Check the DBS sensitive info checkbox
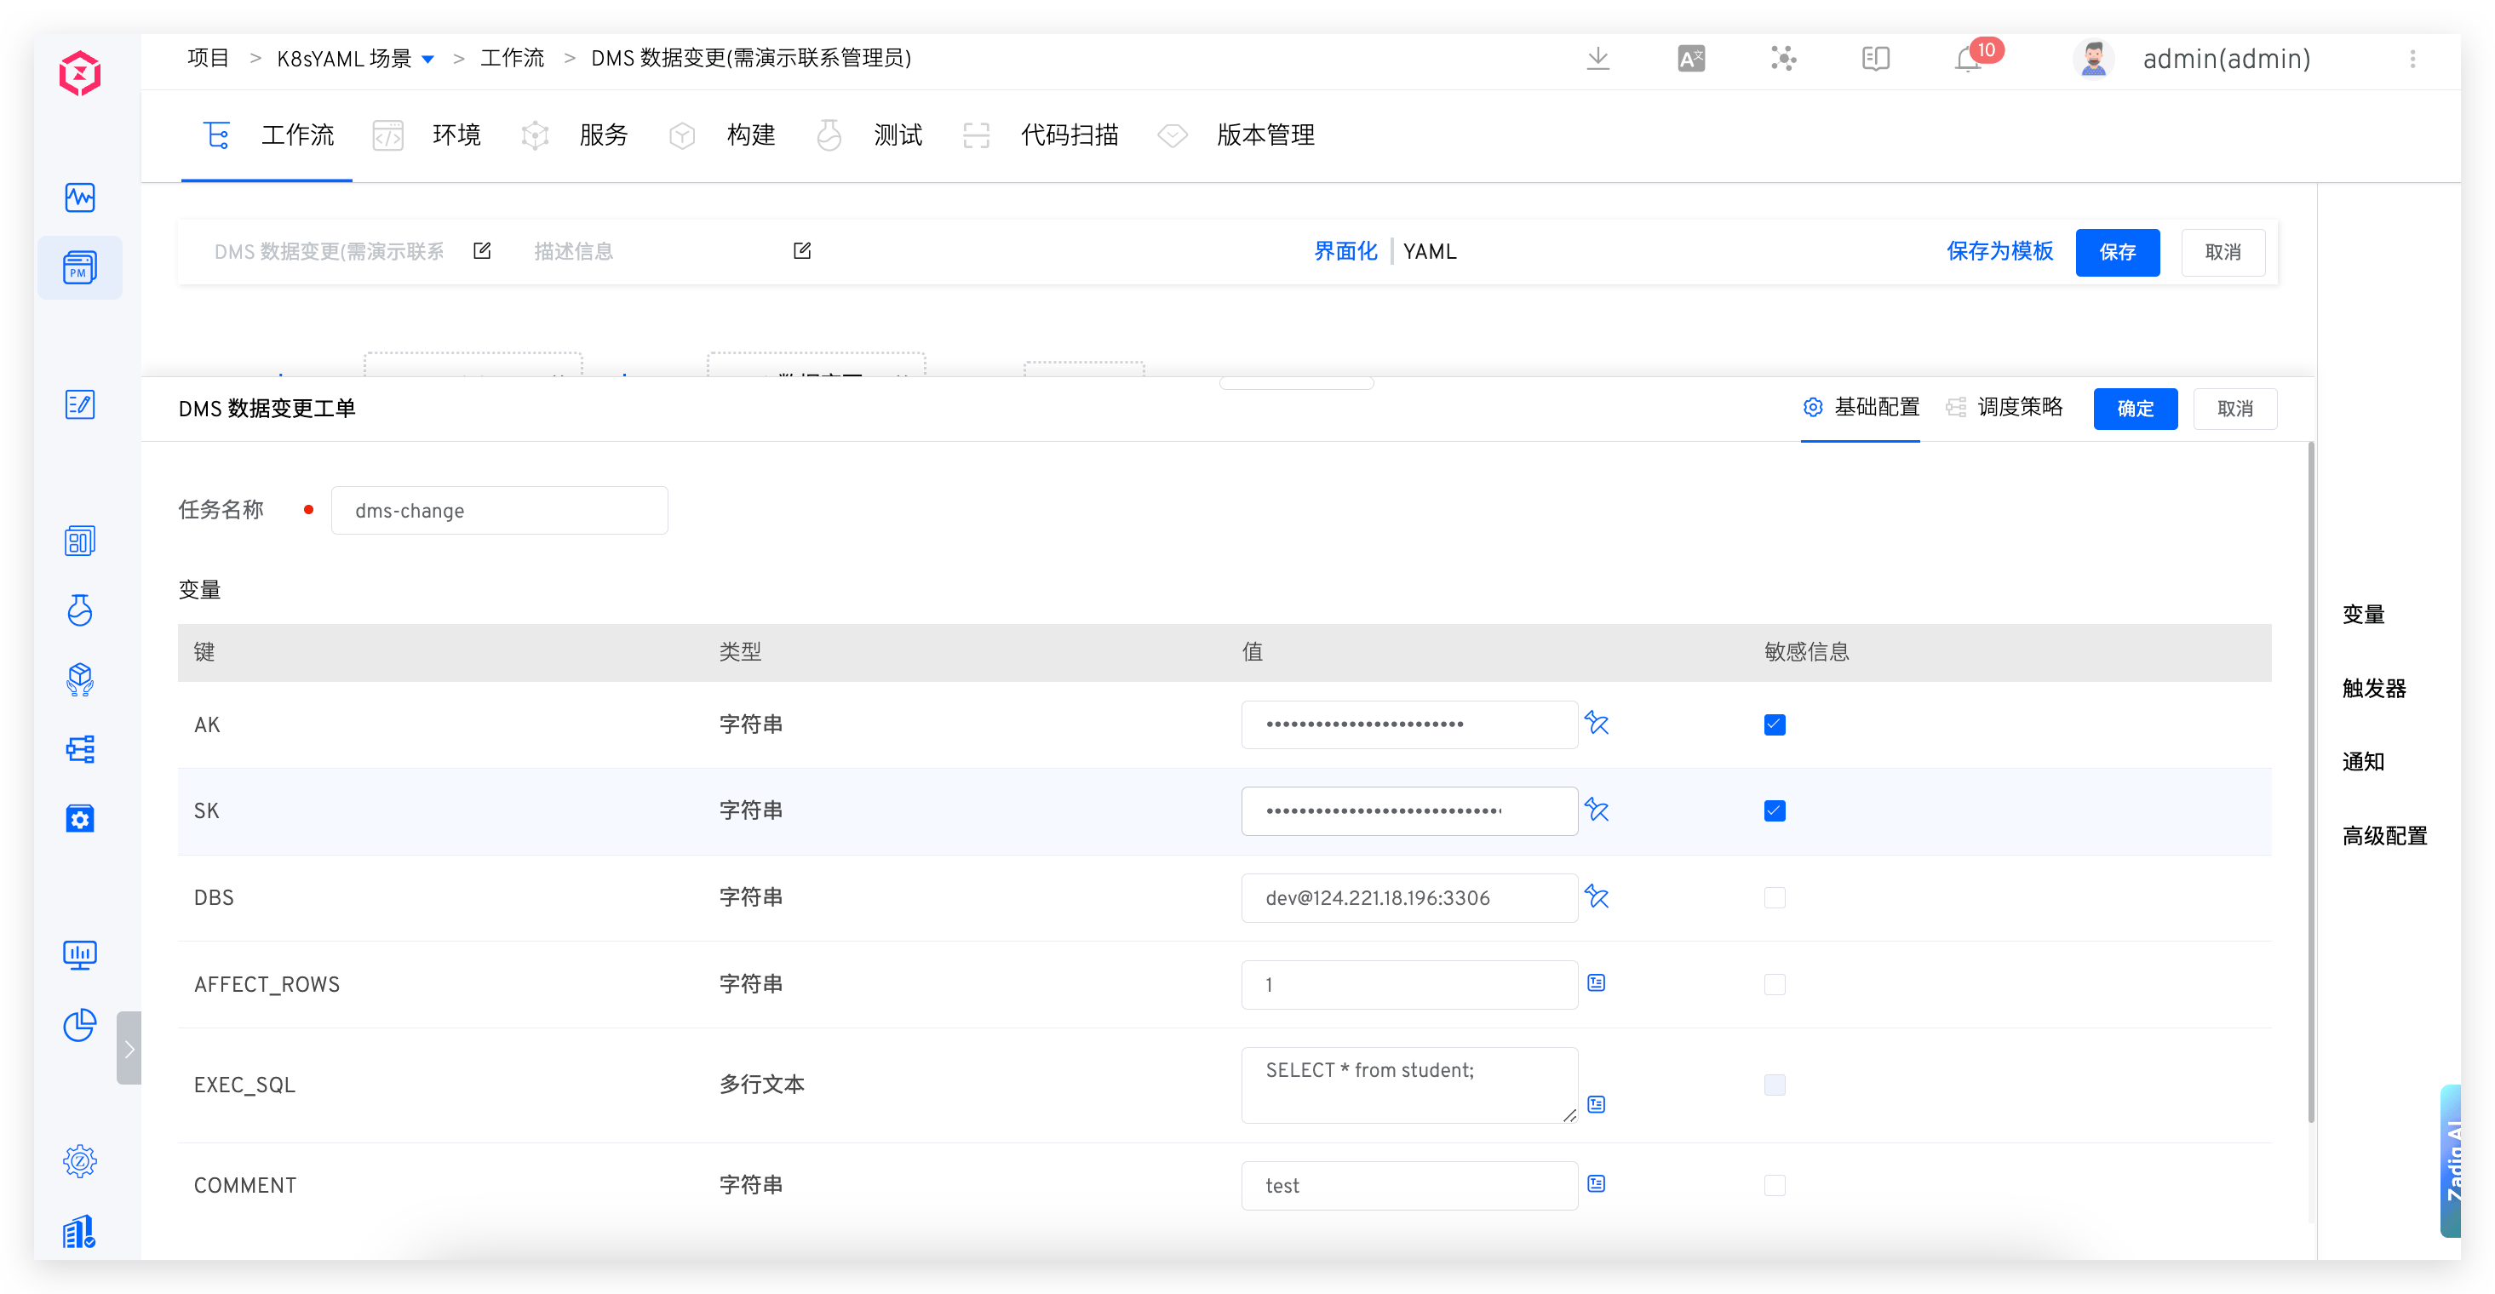Image resolution: width=2495 pixels, height=1294 pixels. [x=1775, y=898]
